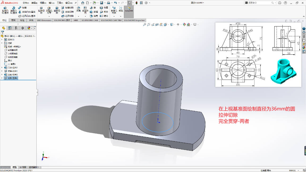Screen dimensions: 306x172
Task: Click the Extruded Cut (拉伸切除) tool
Action: point(41,10)
